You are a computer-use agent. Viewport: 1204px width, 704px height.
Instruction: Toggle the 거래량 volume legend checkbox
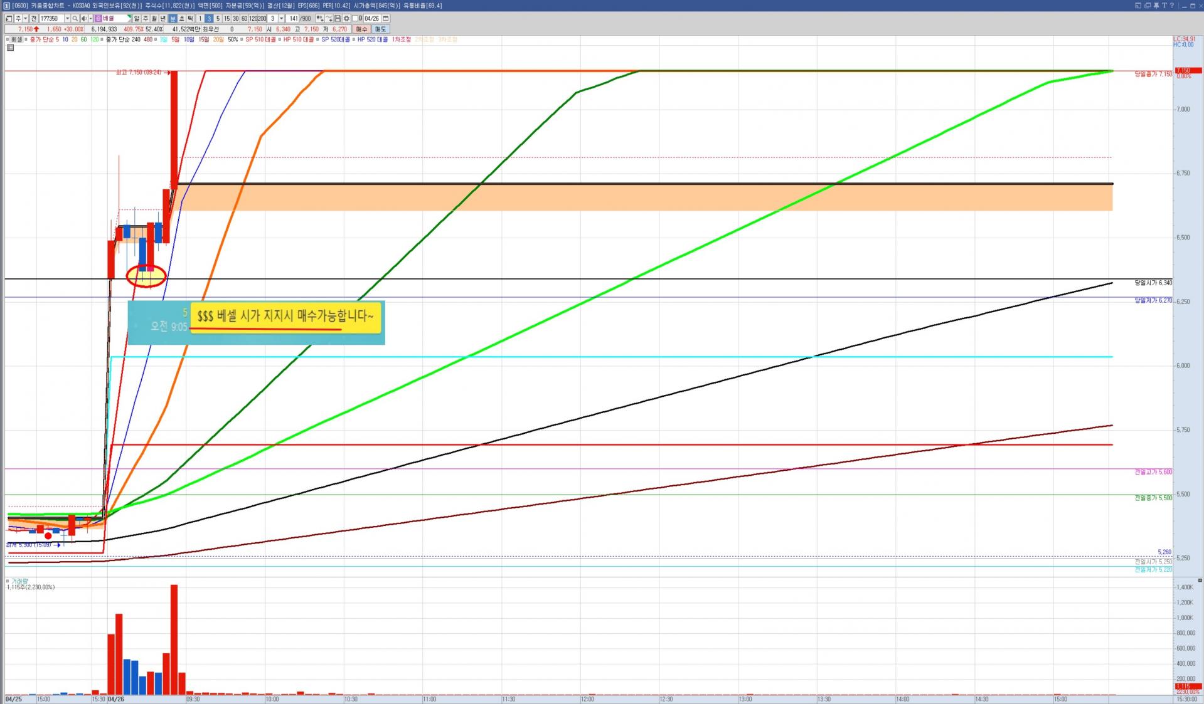tap(8, 581)
